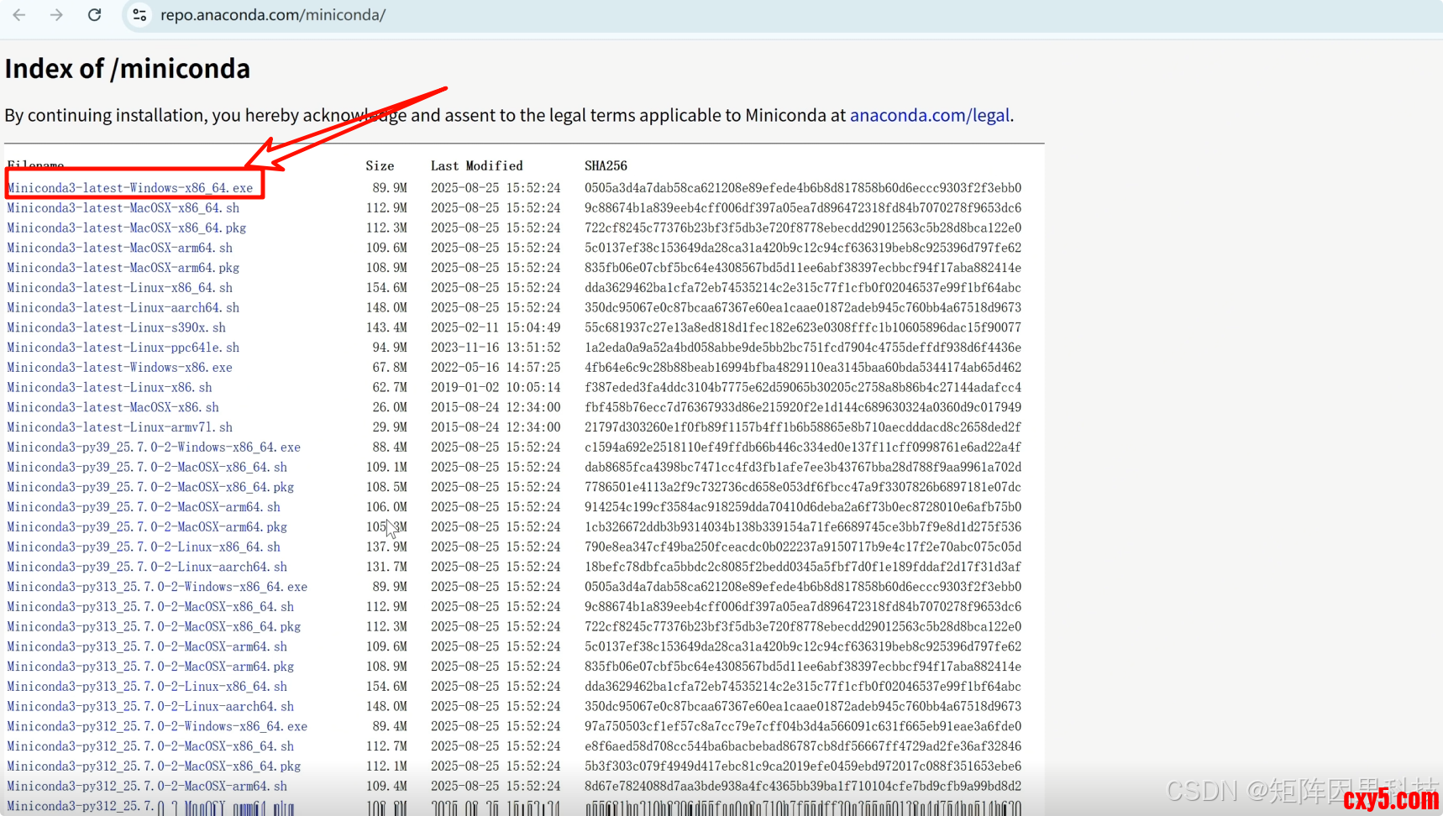Select the SHA256 hash starting with 97a750503c

tap(803, 727)
